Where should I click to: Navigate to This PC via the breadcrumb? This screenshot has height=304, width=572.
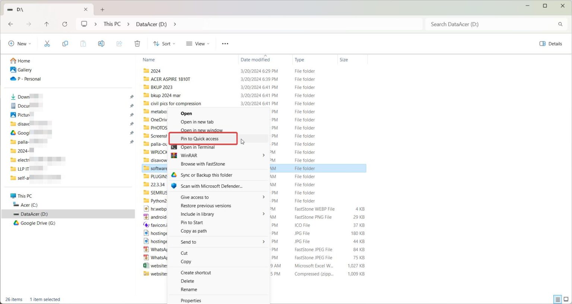tap(112, 24)
